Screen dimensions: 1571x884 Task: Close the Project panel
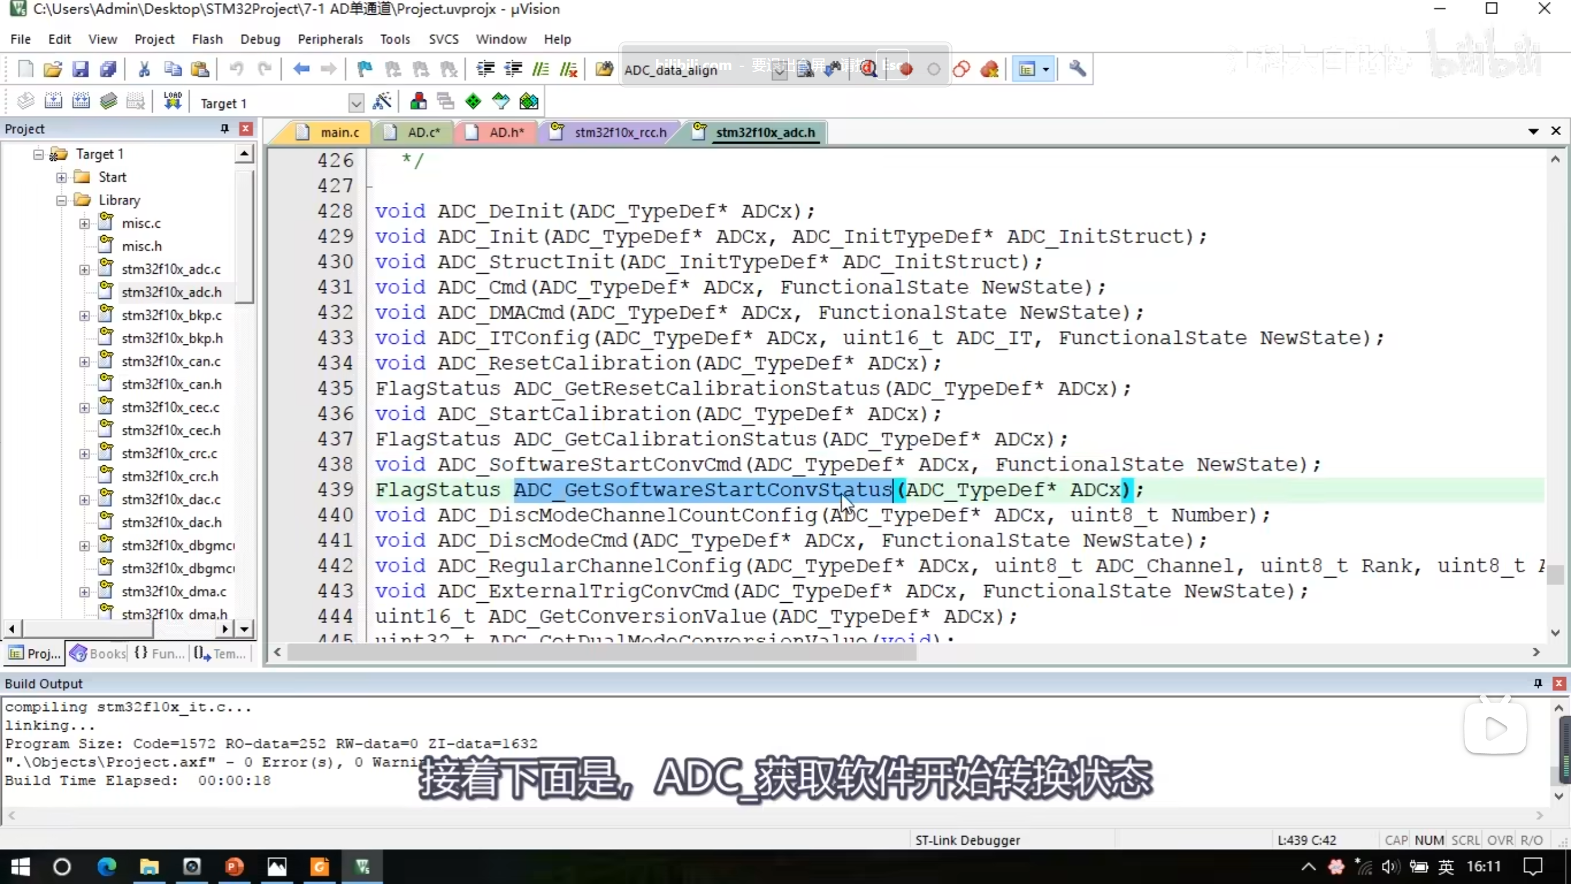245,129
